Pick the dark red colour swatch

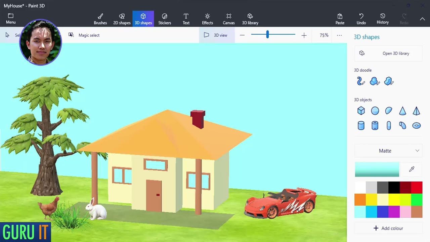coord(405,188)
